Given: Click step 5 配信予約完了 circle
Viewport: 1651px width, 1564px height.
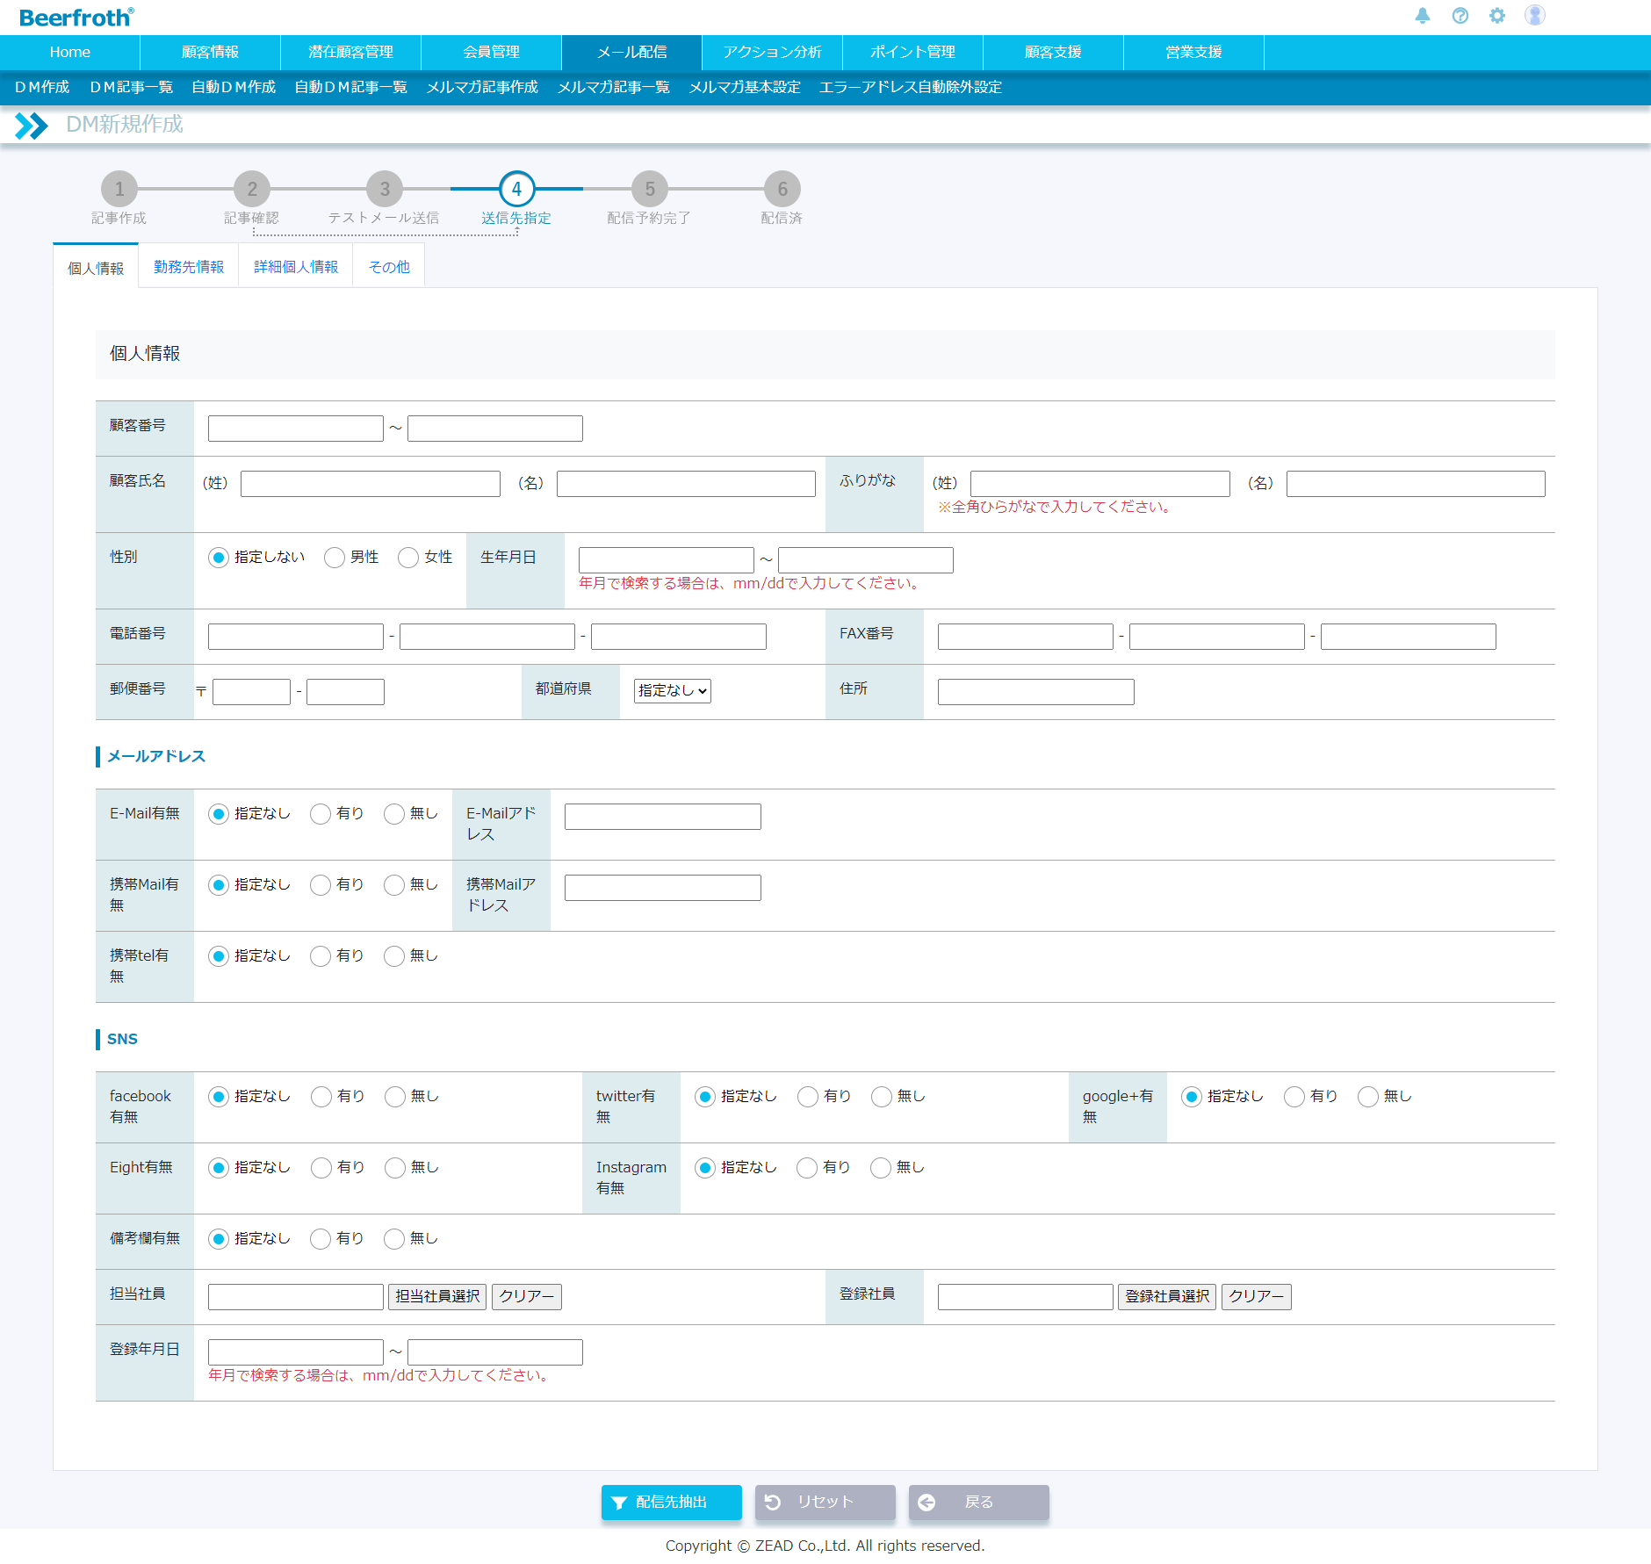Looking at the screenshot, I should point(649,189).
